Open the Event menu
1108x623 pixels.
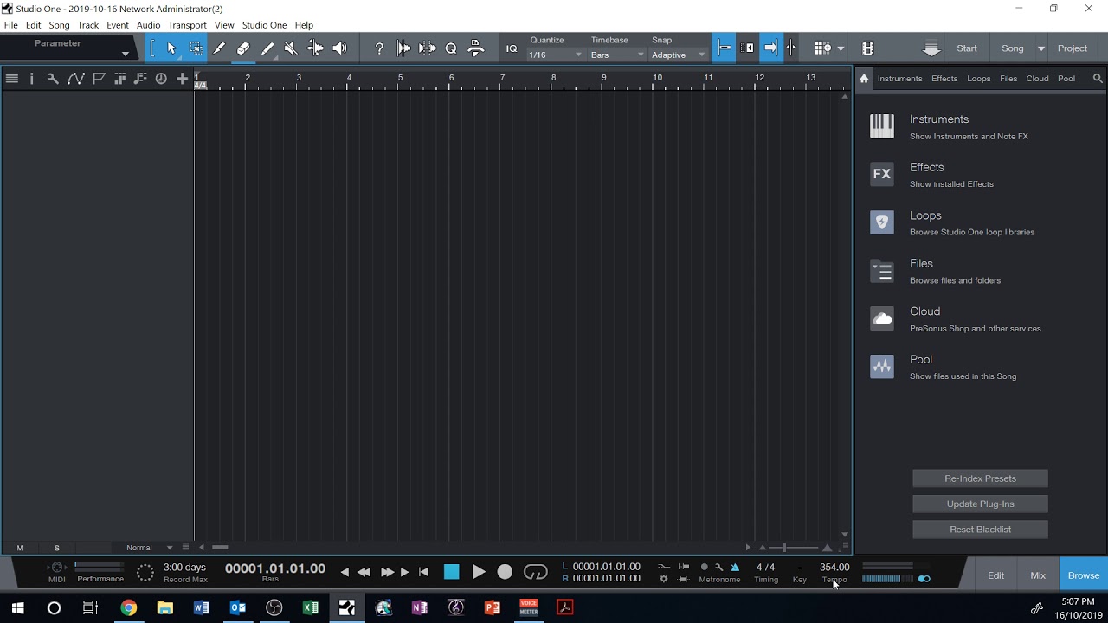tap(118, 25)
